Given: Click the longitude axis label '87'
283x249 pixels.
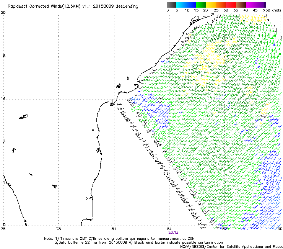Looking at the screenshot, I should click(x=224, y=229).
